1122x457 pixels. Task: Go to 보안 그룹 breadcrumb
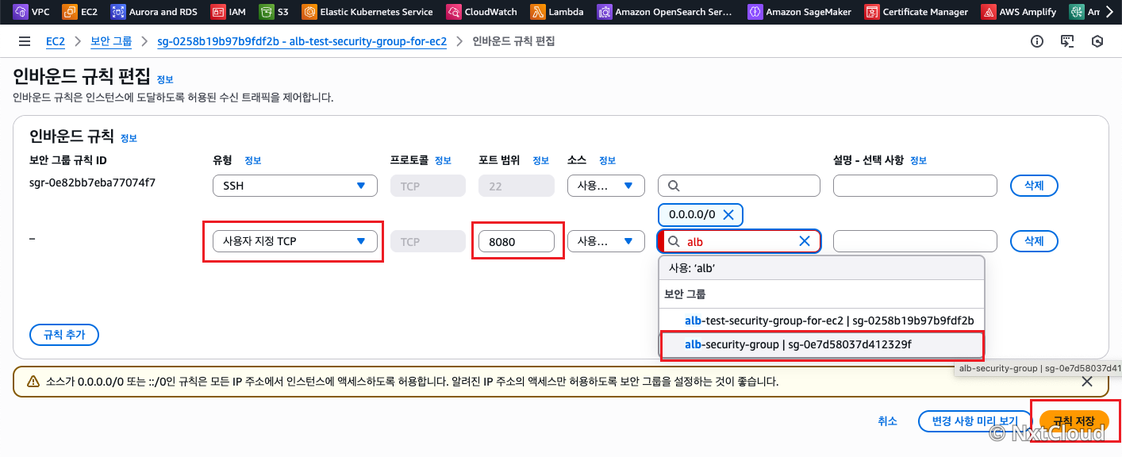pyautogui.click(x=111, y=41)
